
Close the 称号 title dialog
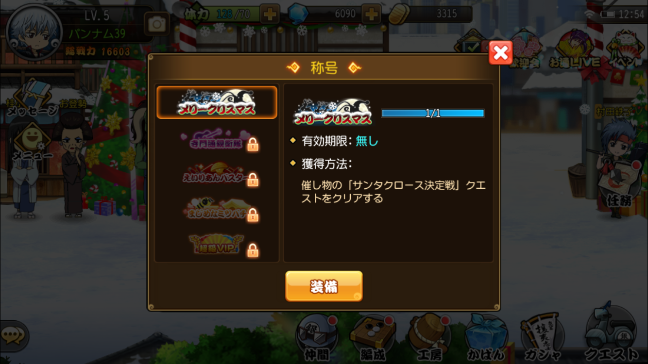click(500, 52)
